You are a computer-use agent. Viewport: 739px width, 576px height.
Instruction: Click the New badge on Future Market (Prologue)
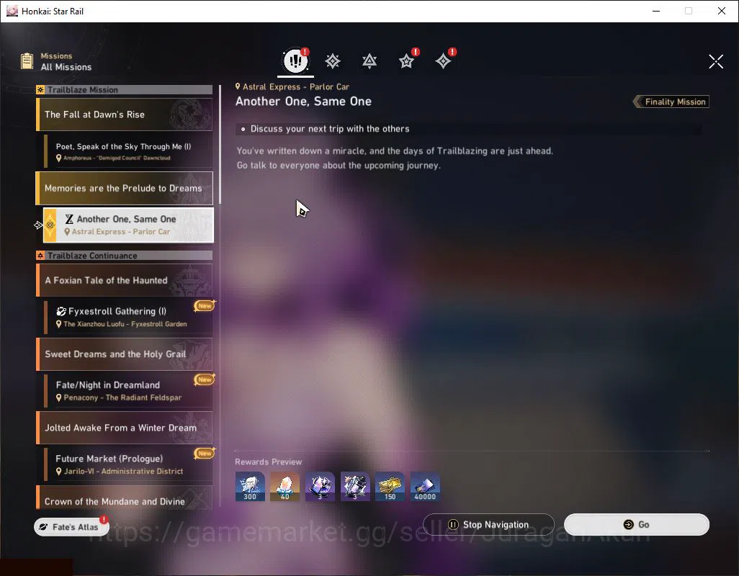[x=205, y=453]
